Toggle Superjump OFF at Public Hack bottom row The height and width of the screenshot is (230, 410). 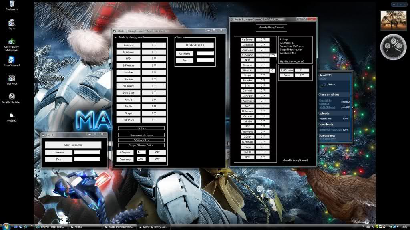pyautogui.click(x=157, y=159)
